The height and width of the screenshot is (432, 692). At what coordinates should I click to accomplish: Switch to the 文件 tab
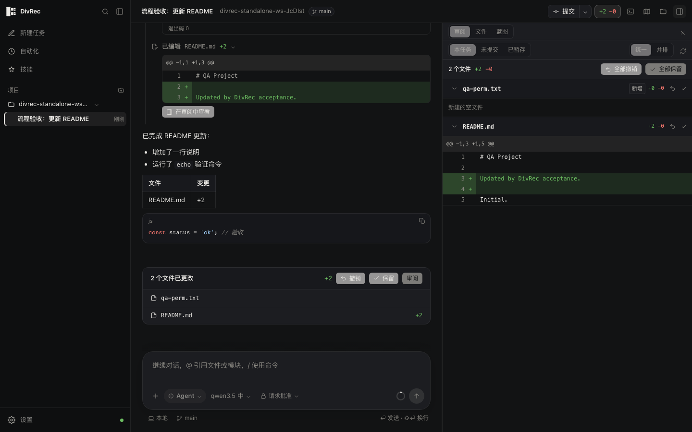(x=481, y=32)
